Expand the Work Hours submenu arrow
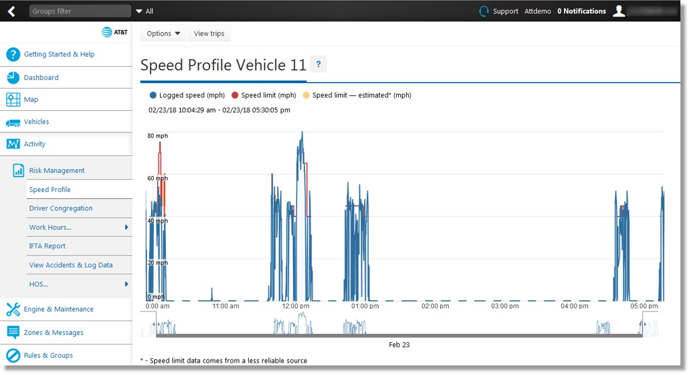Image resolution: width=690 pixels, height=375 pixels. pyautogui.click(x=126, y=227)
